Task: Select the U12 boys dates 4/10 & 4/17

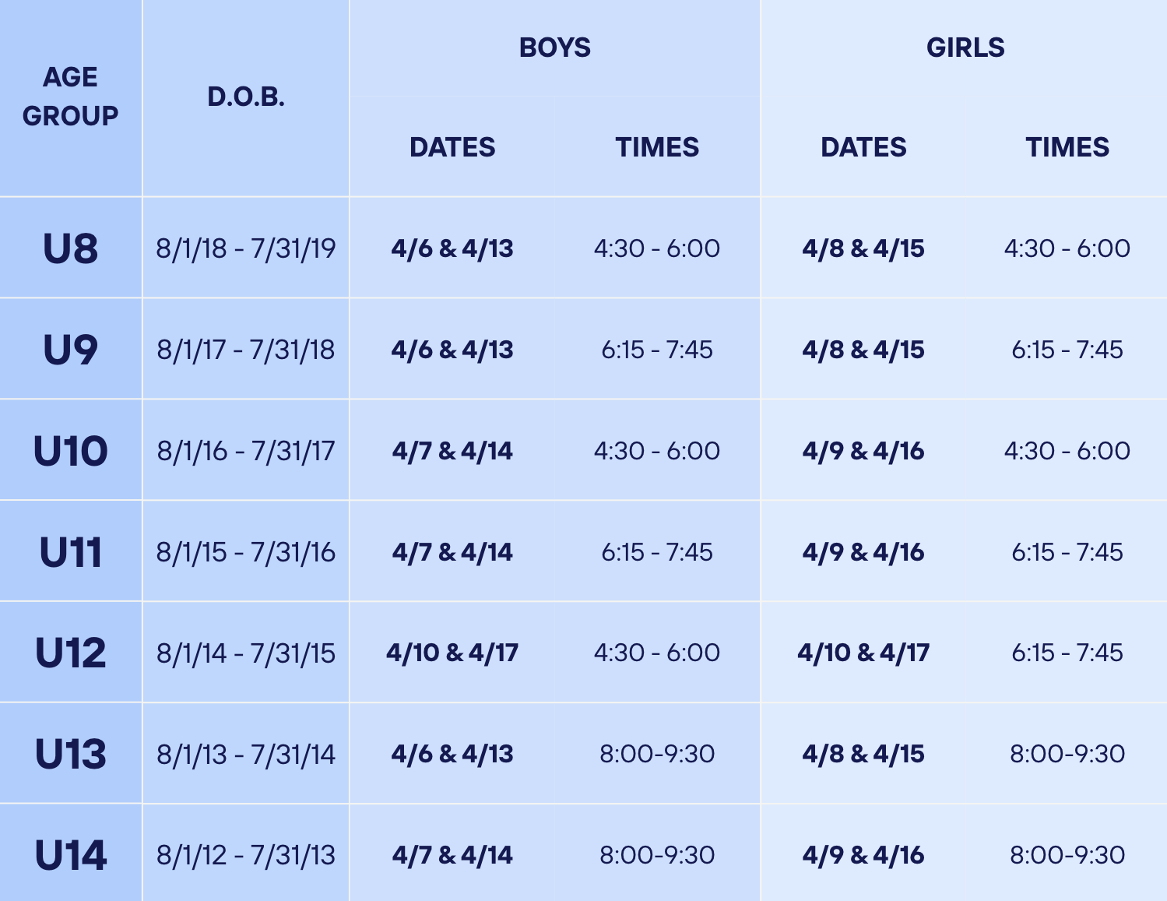Action: click(452, 653)
